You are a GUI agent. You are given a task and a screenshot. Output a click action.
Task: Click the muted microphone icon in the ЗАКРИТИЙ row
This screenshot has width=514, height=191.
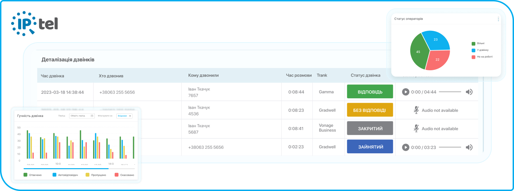click(x=416, y=128)
